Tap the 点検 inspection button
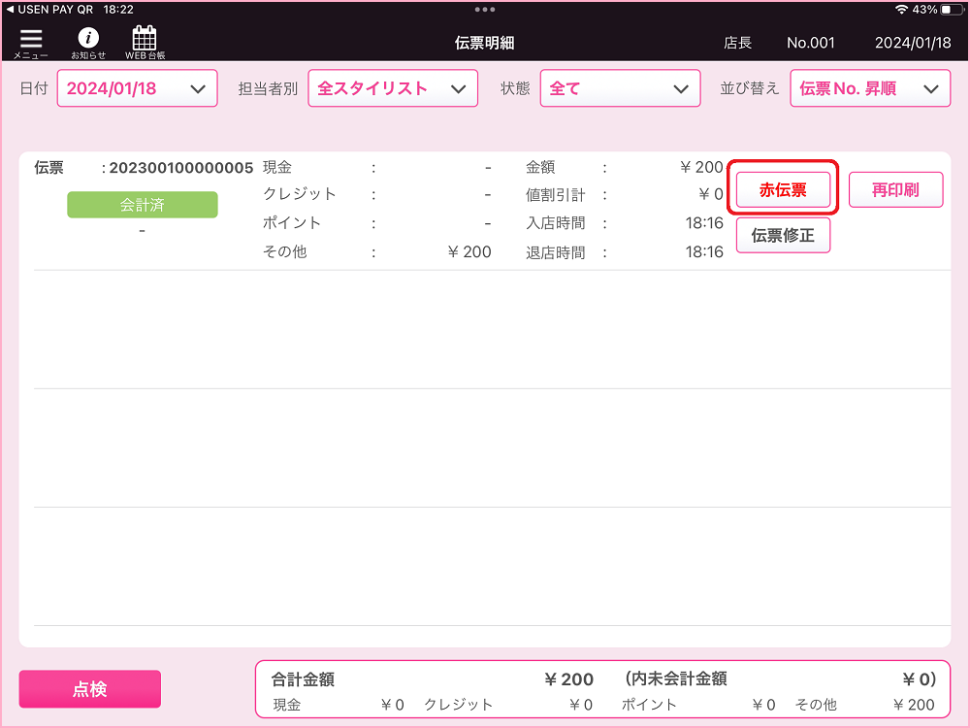Screen dimensions: 970x728 click(x=89, y=688)
